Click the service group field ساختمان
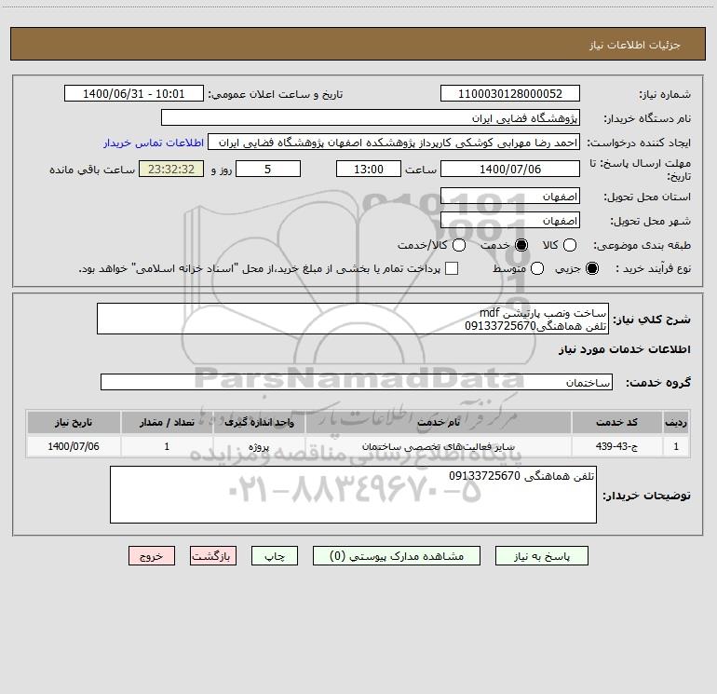 coord(357,382)
